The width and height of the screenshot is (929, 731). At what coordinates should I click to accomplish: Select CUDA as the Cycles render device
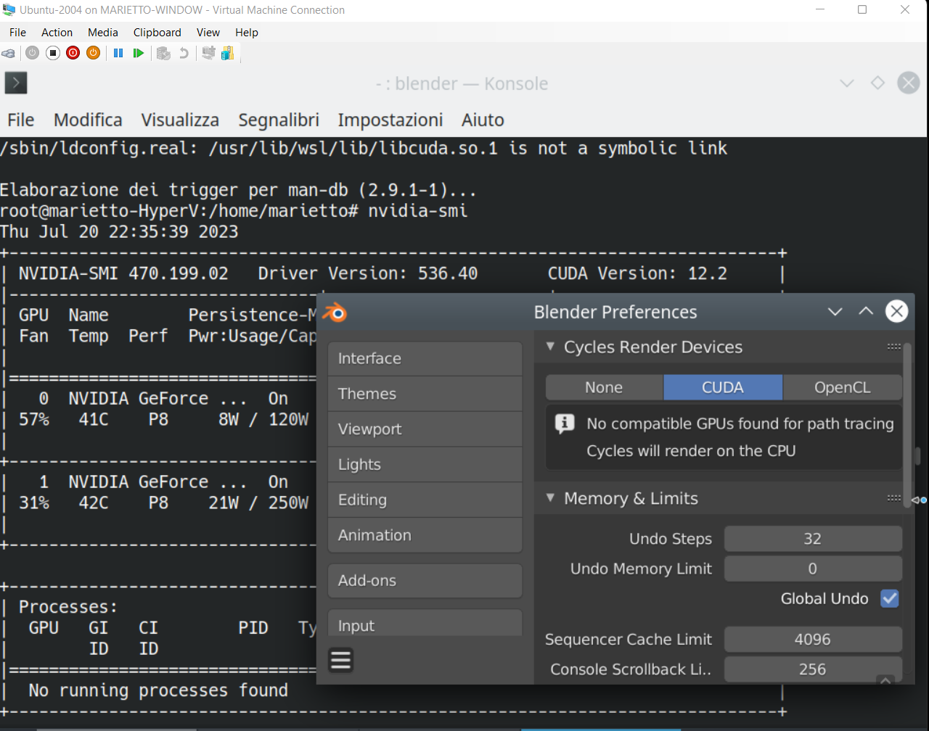pos(723,387)
